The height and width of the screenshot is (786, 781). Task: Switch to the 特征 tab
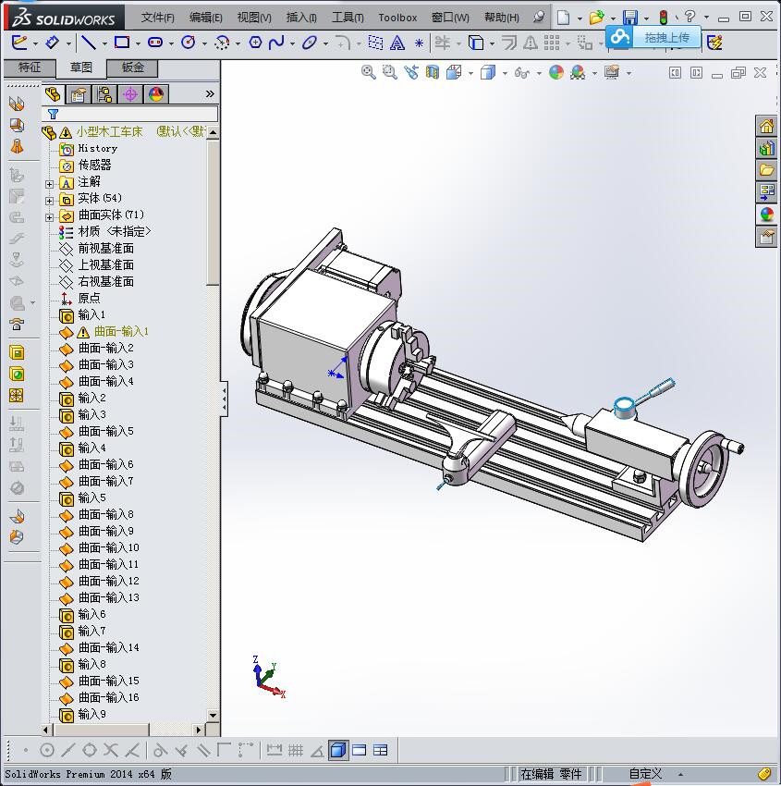point(30,68)
